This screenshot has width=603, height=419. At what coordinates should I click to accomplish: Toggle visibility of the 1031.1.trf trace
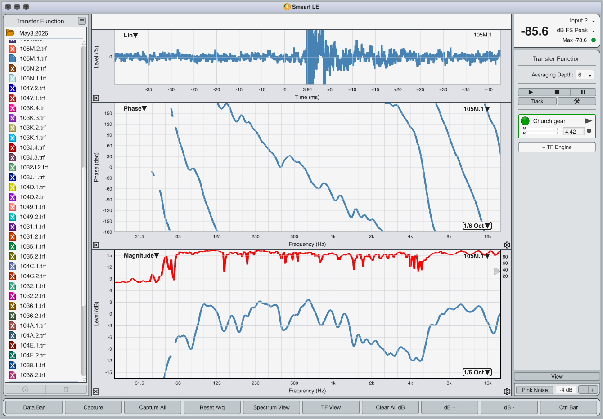point(13,227)
